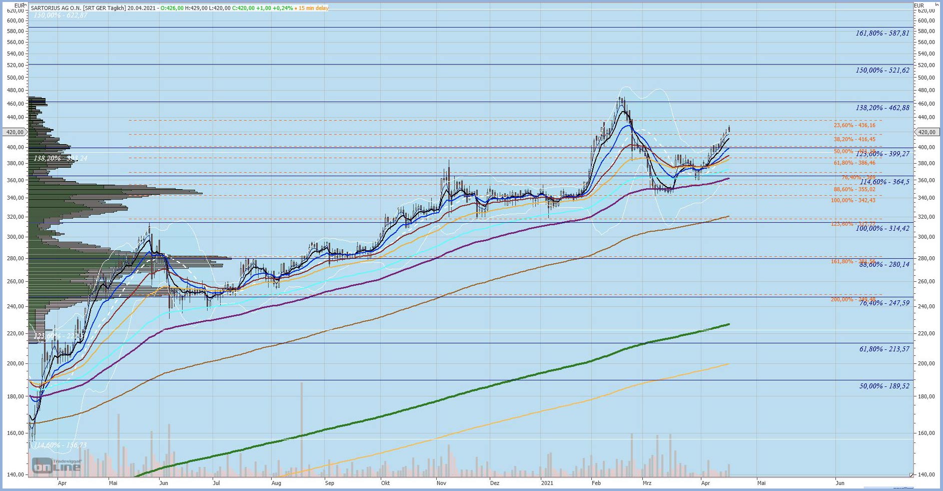Click the date 20.04.2021 in header
This screenshot has height=491, width=943.
click(x=142, y=8)
